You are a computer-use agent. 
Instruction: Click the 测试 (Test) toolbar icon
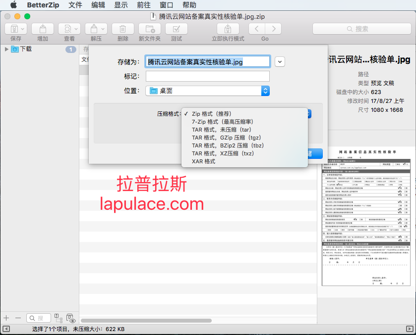177,29
